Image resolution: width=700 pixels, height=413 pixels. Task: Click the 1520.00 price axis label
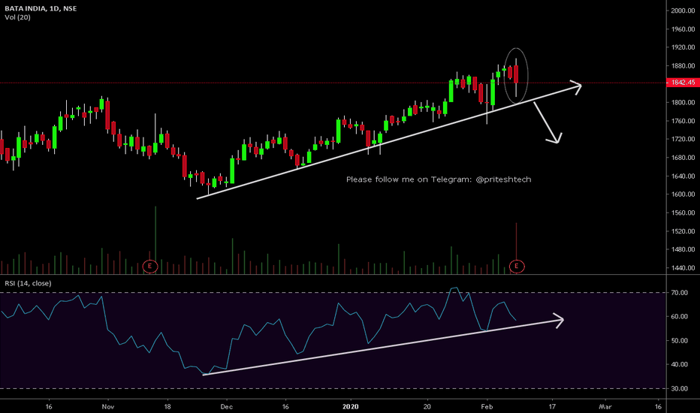tap(683, 231)
